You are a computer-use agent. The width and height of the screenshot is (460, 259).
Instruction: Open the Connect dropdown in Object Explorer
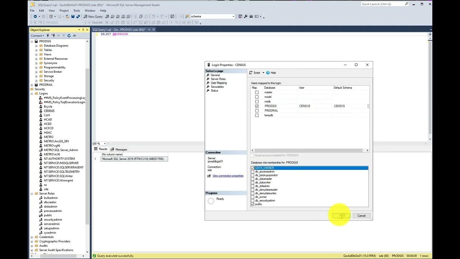[37, 36]
